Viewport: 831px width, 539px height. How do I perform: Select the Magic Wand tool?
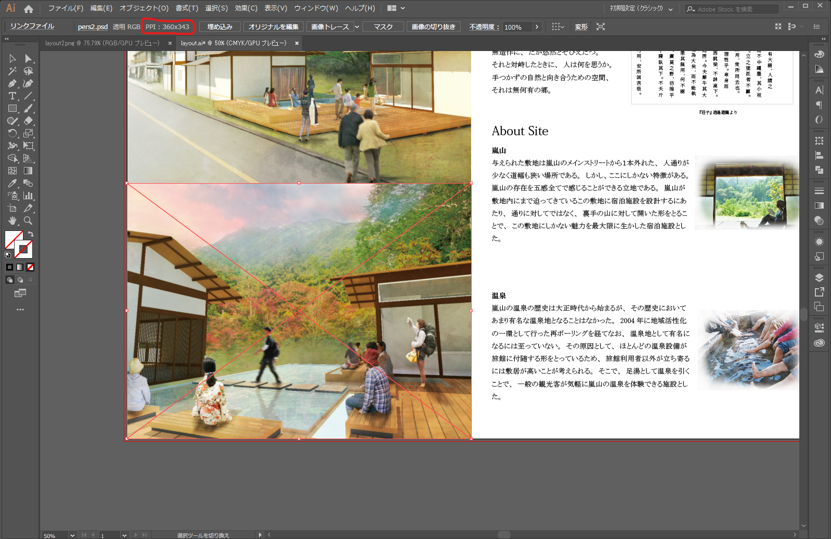tap(12, 71)
